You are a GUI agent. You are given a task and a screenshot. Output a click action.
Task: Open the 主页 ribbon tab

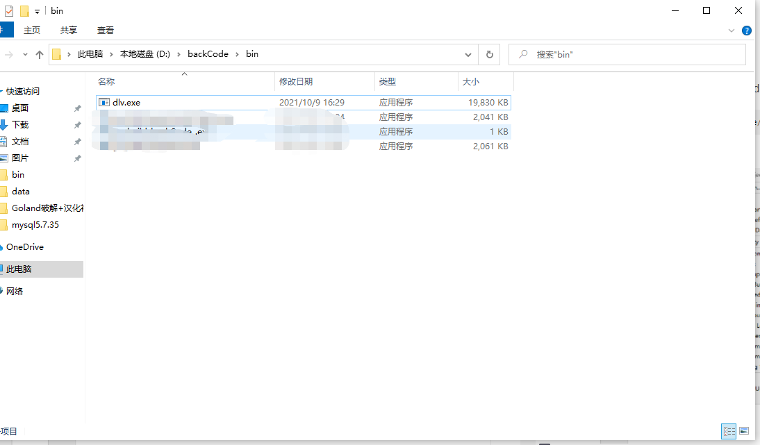tap(32, 30)
